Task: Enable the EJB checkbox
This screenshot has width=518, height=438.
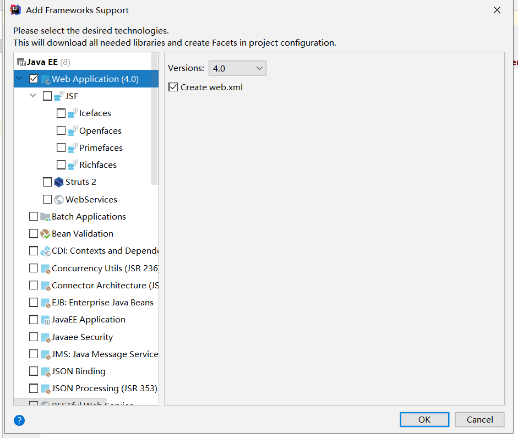Action: coord(34,302)
